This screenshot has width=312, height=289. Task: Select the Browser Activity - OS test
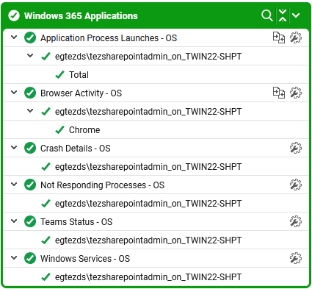pyautogui.click(x=81, y=93)
